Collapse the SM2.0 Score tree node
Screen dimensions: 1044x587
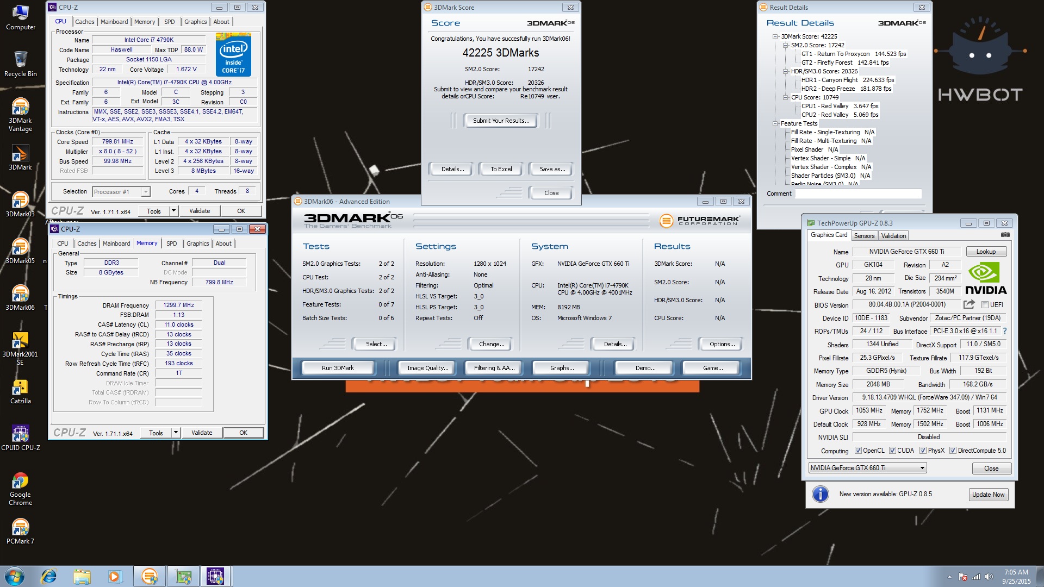[x=785, y=45]
